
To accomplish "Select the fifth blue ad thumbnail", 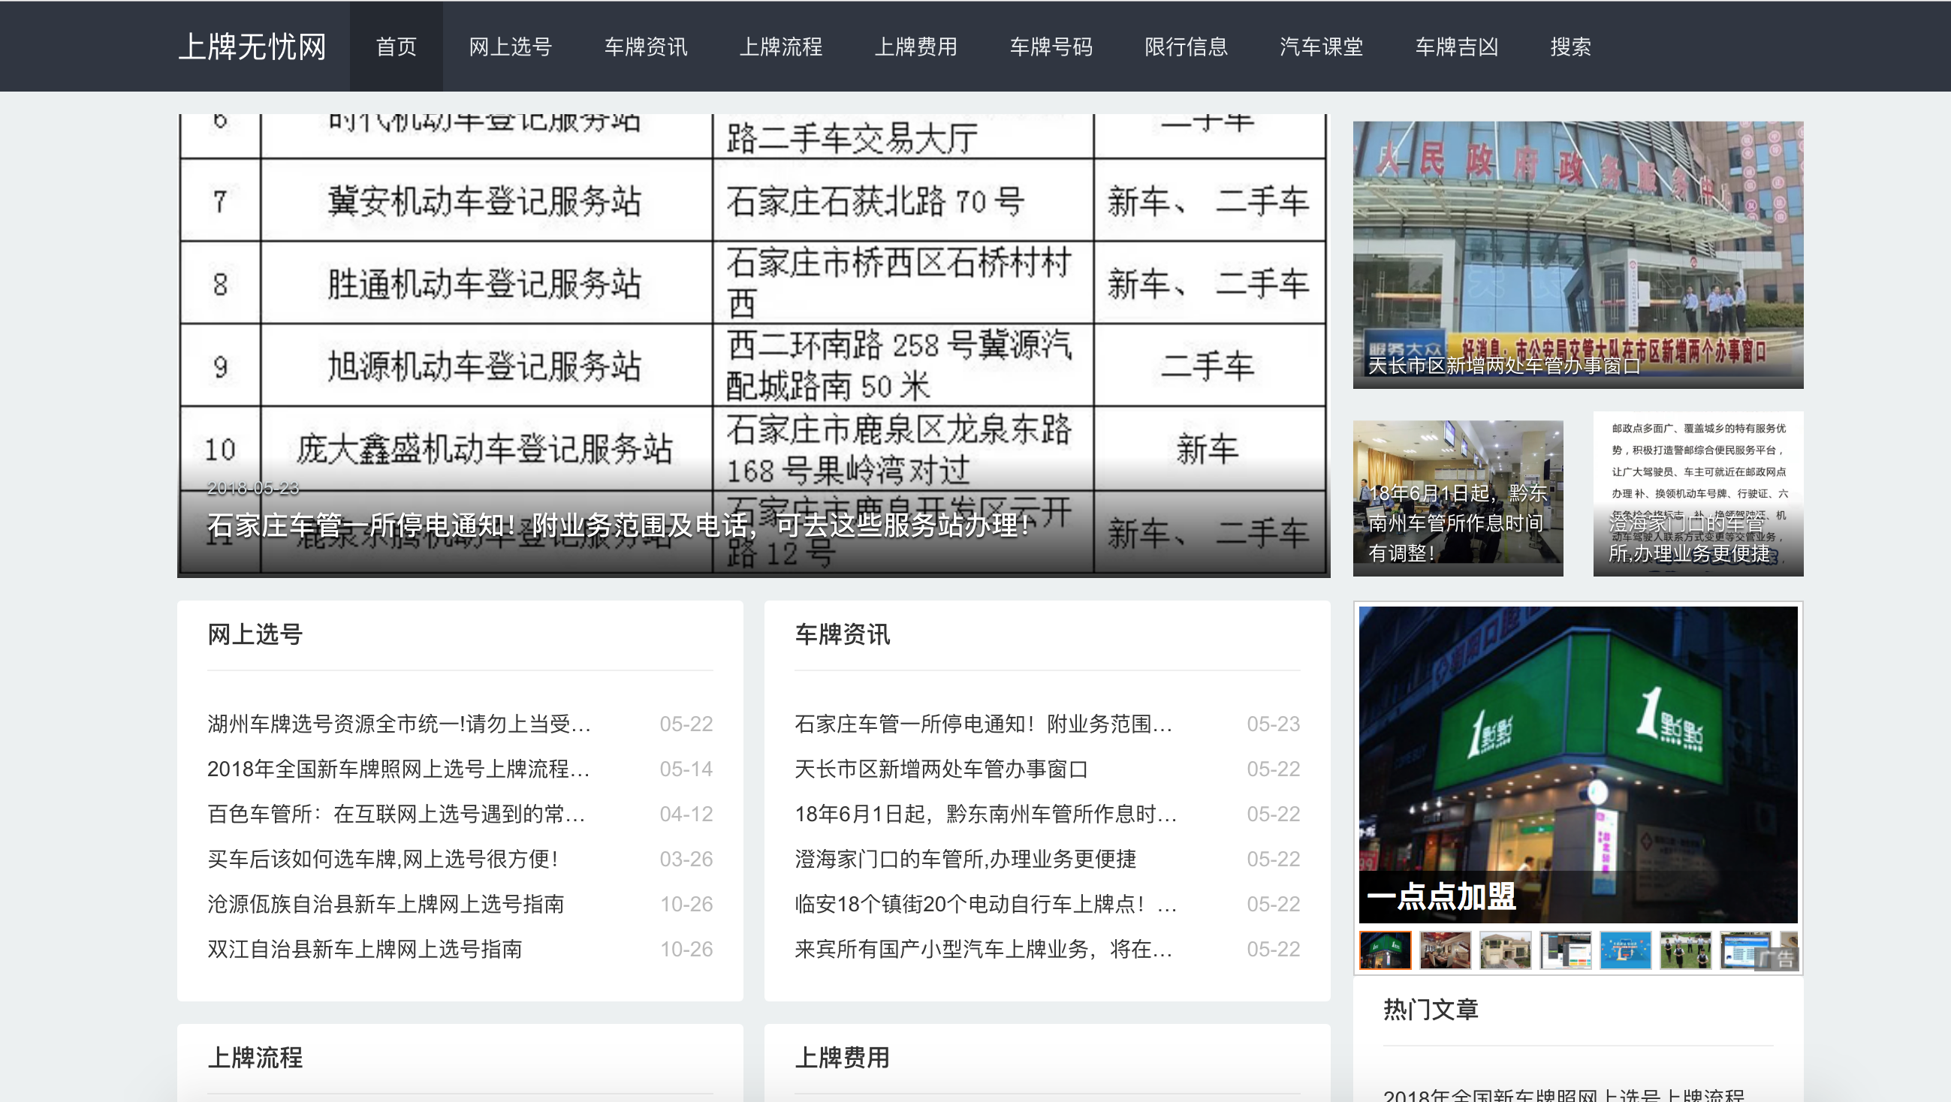I will tap(1625, 950).
